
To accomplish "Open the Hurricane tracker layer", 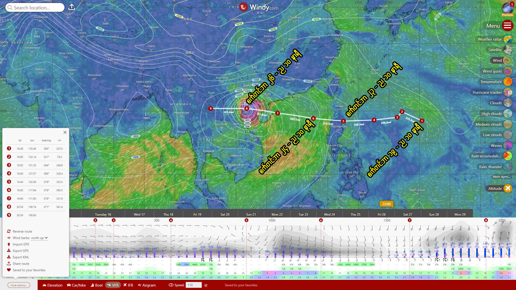I will 507,92.
